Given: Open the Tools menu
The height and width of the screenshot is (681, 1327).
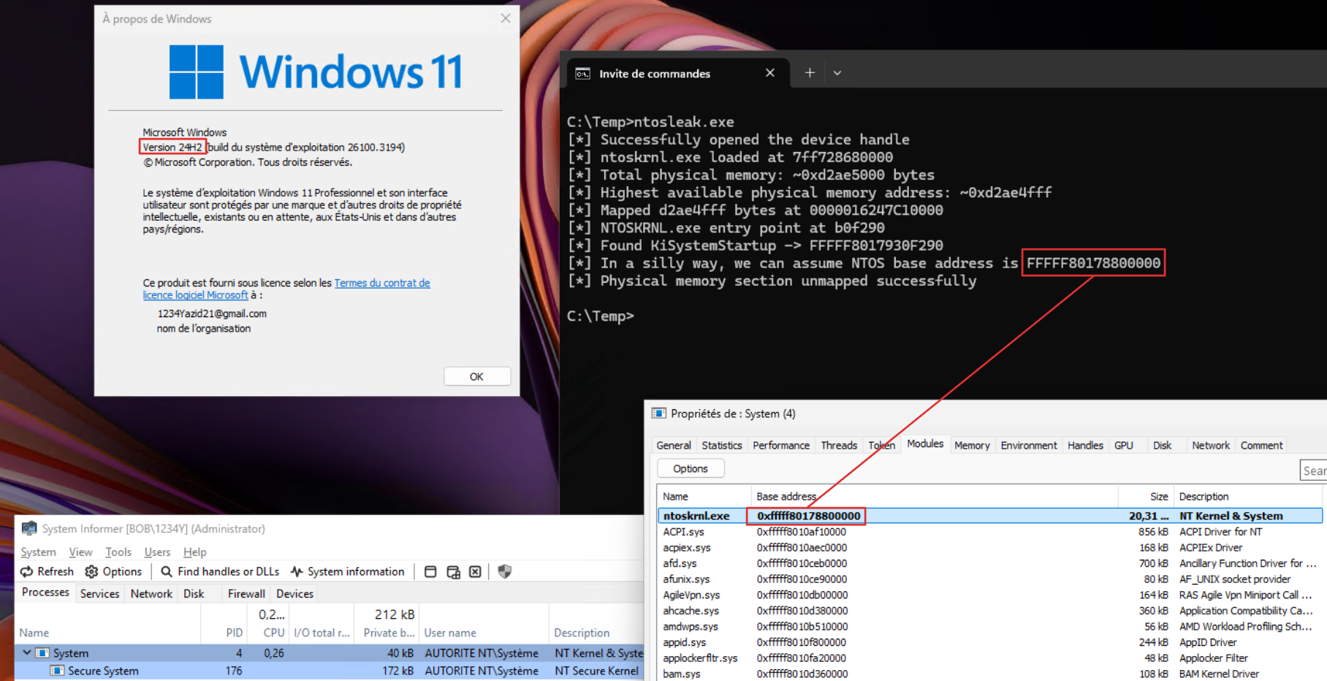Looking at the screenshot, I should (118, 552).
